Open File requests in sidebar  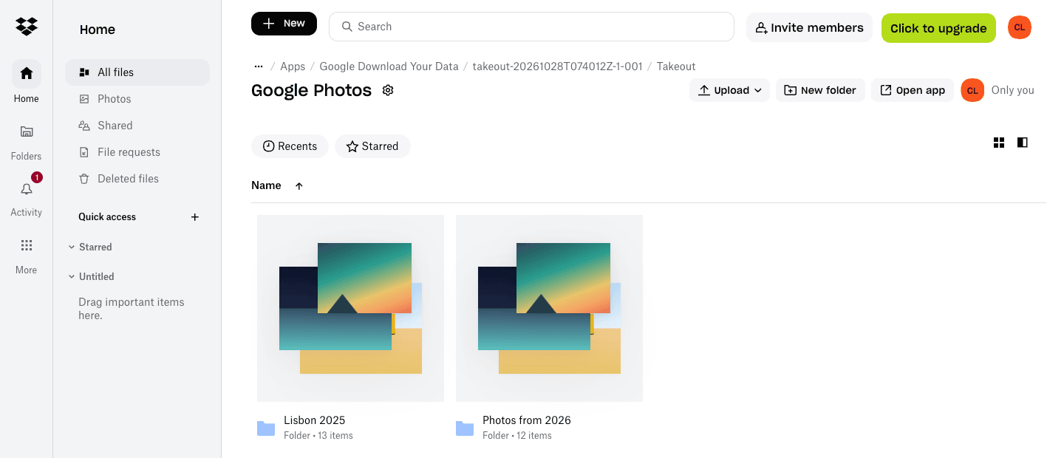point(137,152)
